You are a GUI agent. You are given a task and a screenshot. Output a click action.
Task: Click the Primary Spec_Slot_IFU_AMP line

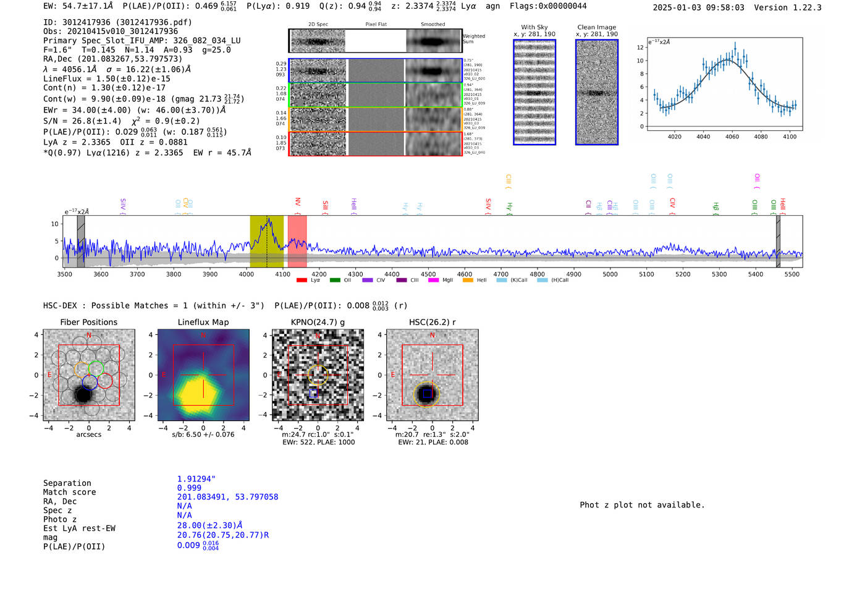coord(142,41)
